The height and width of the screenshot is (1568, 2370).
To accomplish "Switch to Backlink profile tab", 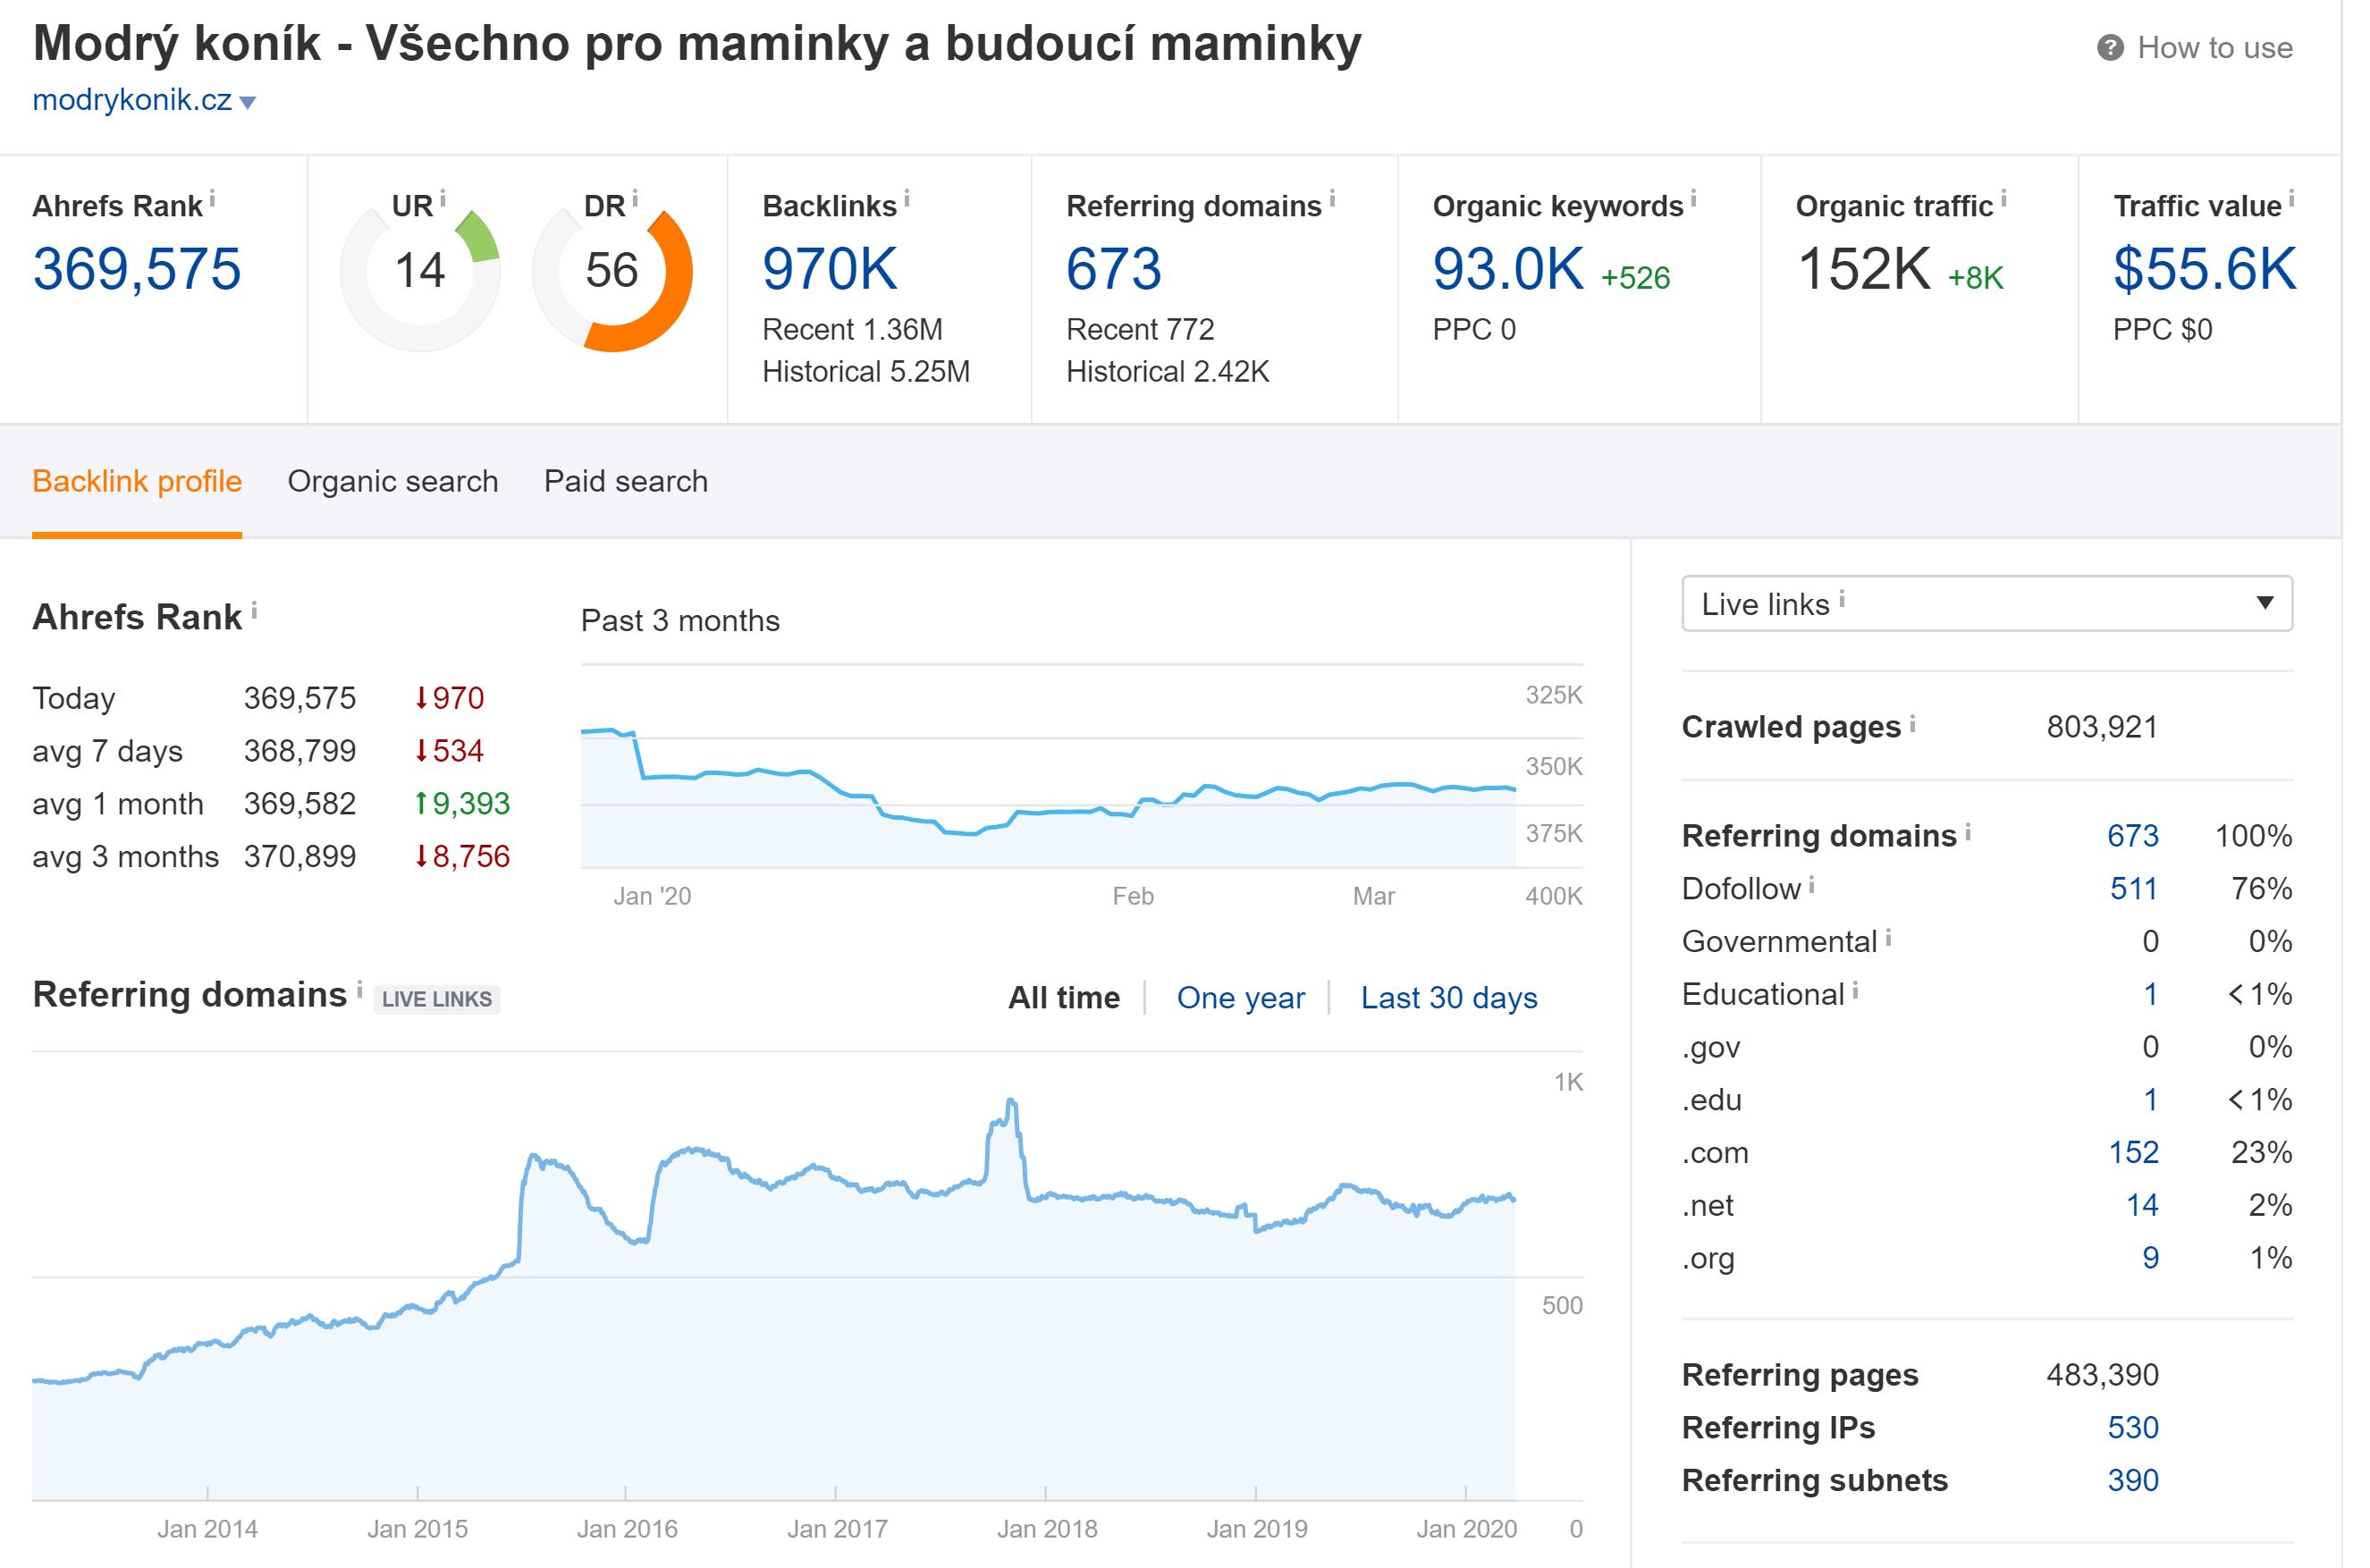I will click(x=137, y=481).
